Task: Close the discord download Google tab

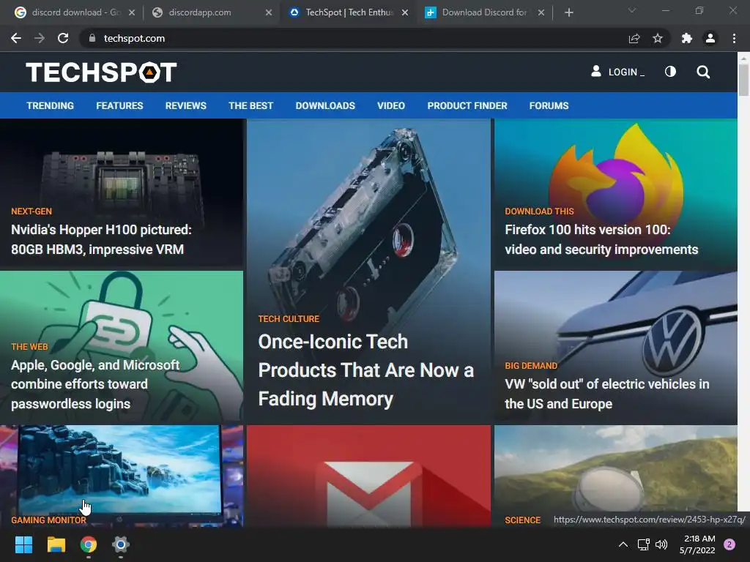Action: [x=132, y=12]
